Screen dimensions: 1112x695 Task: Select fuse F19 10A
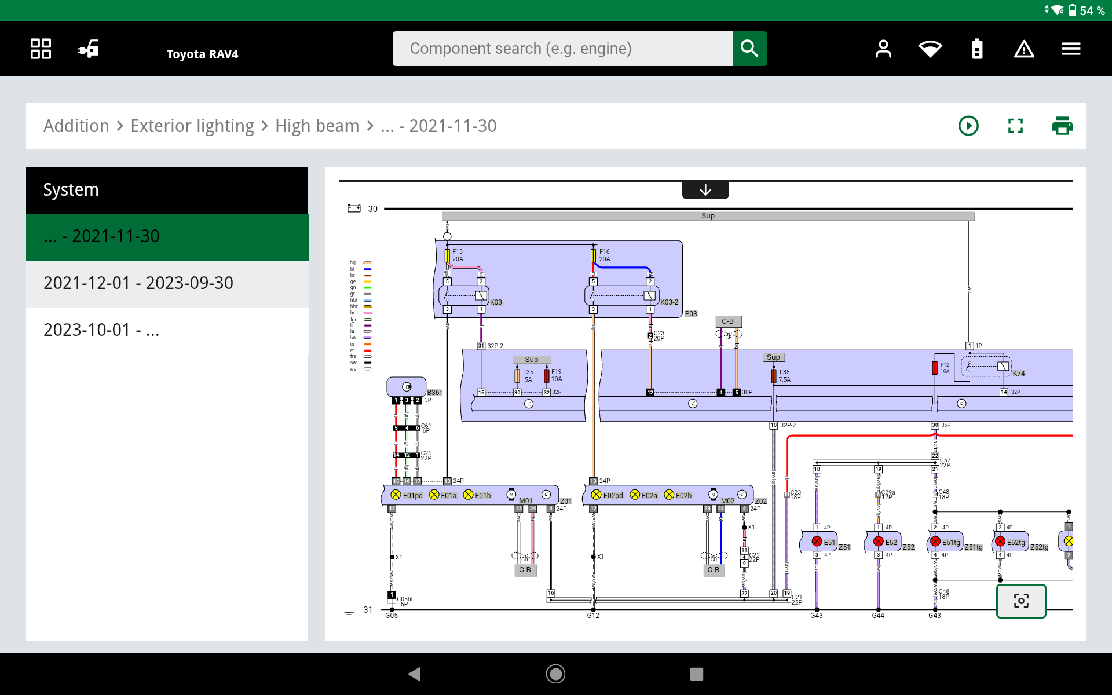tap(547, 375)
